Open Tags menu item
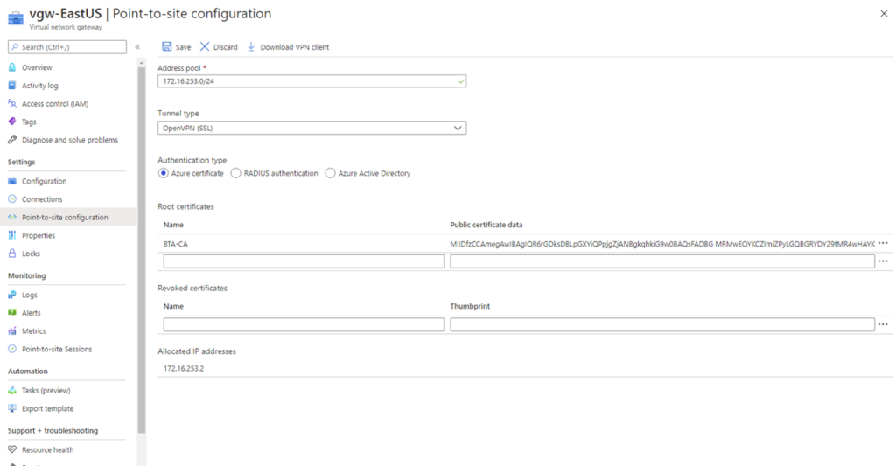 point(29,122)
